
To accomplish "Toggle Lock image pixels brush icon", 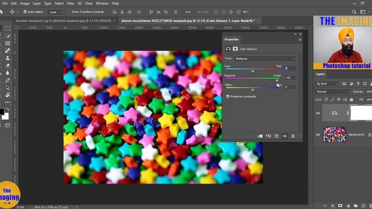I will (x=332, y=99).
